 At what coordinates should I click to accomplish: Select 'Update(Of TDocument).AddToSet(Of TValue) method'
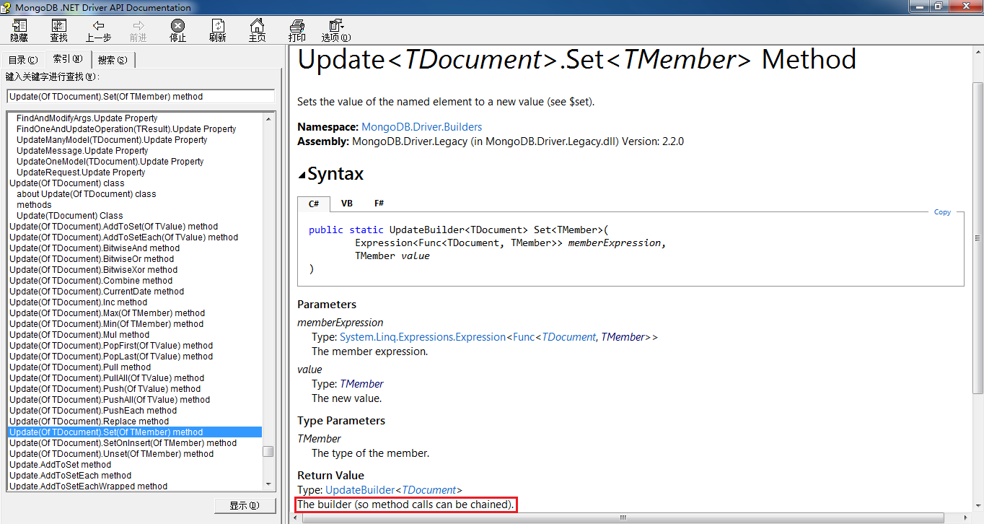click(113, 227)
